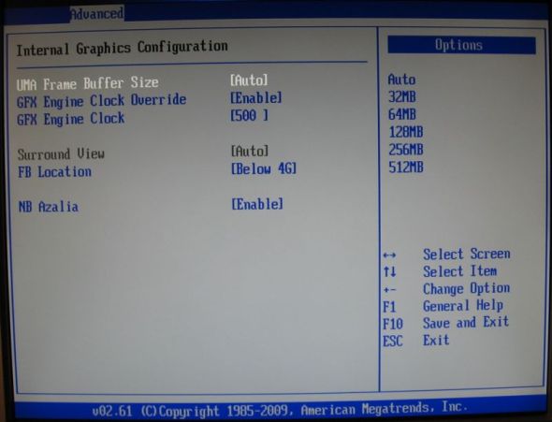Viewport: 552px width, 422px height.
Task: Select GFX Engine Clock Override label
Action: [x=101, y=101]
